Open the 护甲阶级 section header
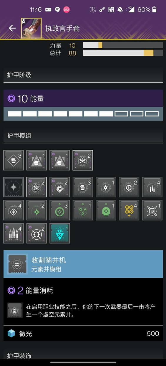This screenshot has height=366, width=166. [83, 75]
